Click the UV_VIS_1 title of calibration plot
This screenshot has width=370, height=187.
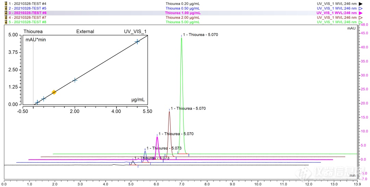135,32
